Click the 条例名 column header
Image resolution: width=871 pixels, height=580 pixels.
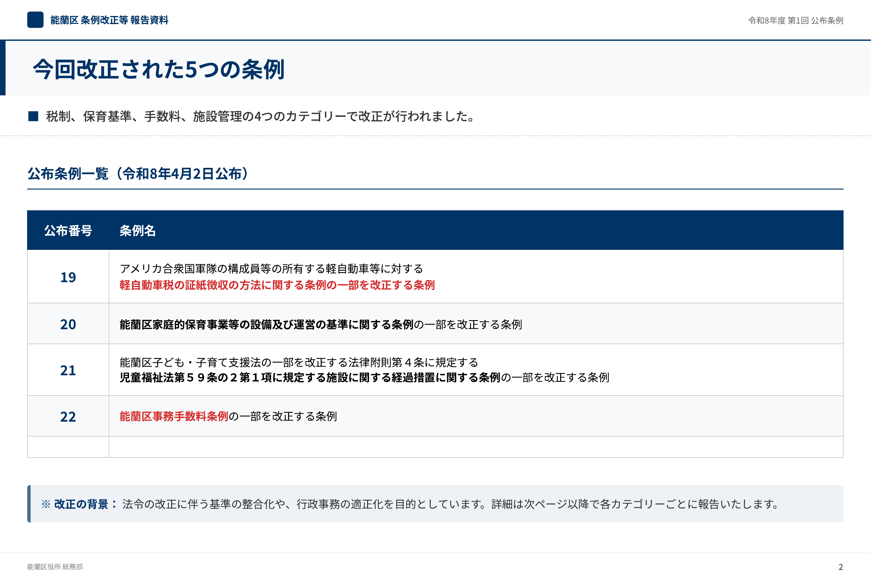[x=137, y=231]
